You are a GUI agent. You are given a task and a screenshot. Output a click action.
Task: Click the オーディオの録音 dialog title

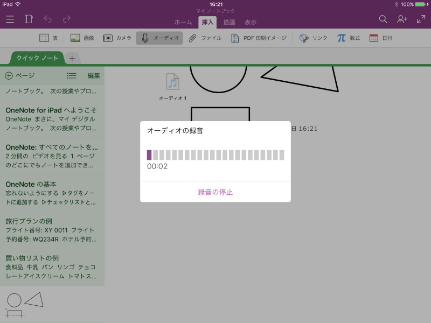175,130
